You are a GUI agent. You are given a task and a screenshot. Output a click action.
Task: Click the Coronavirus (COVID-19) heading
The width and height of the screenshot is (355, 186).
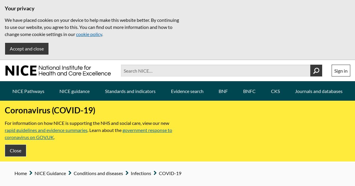click(x=50, y=110)
